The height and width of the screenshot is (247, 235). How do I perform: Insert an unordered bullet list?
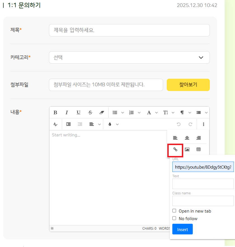(115, 113)
